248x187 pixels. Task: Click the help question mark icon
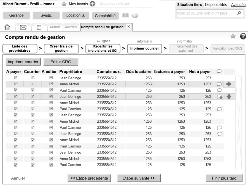point(243,36)
